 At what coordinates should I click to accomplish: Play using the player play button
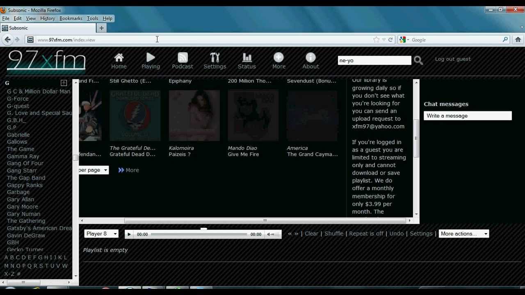click(129, 234)
